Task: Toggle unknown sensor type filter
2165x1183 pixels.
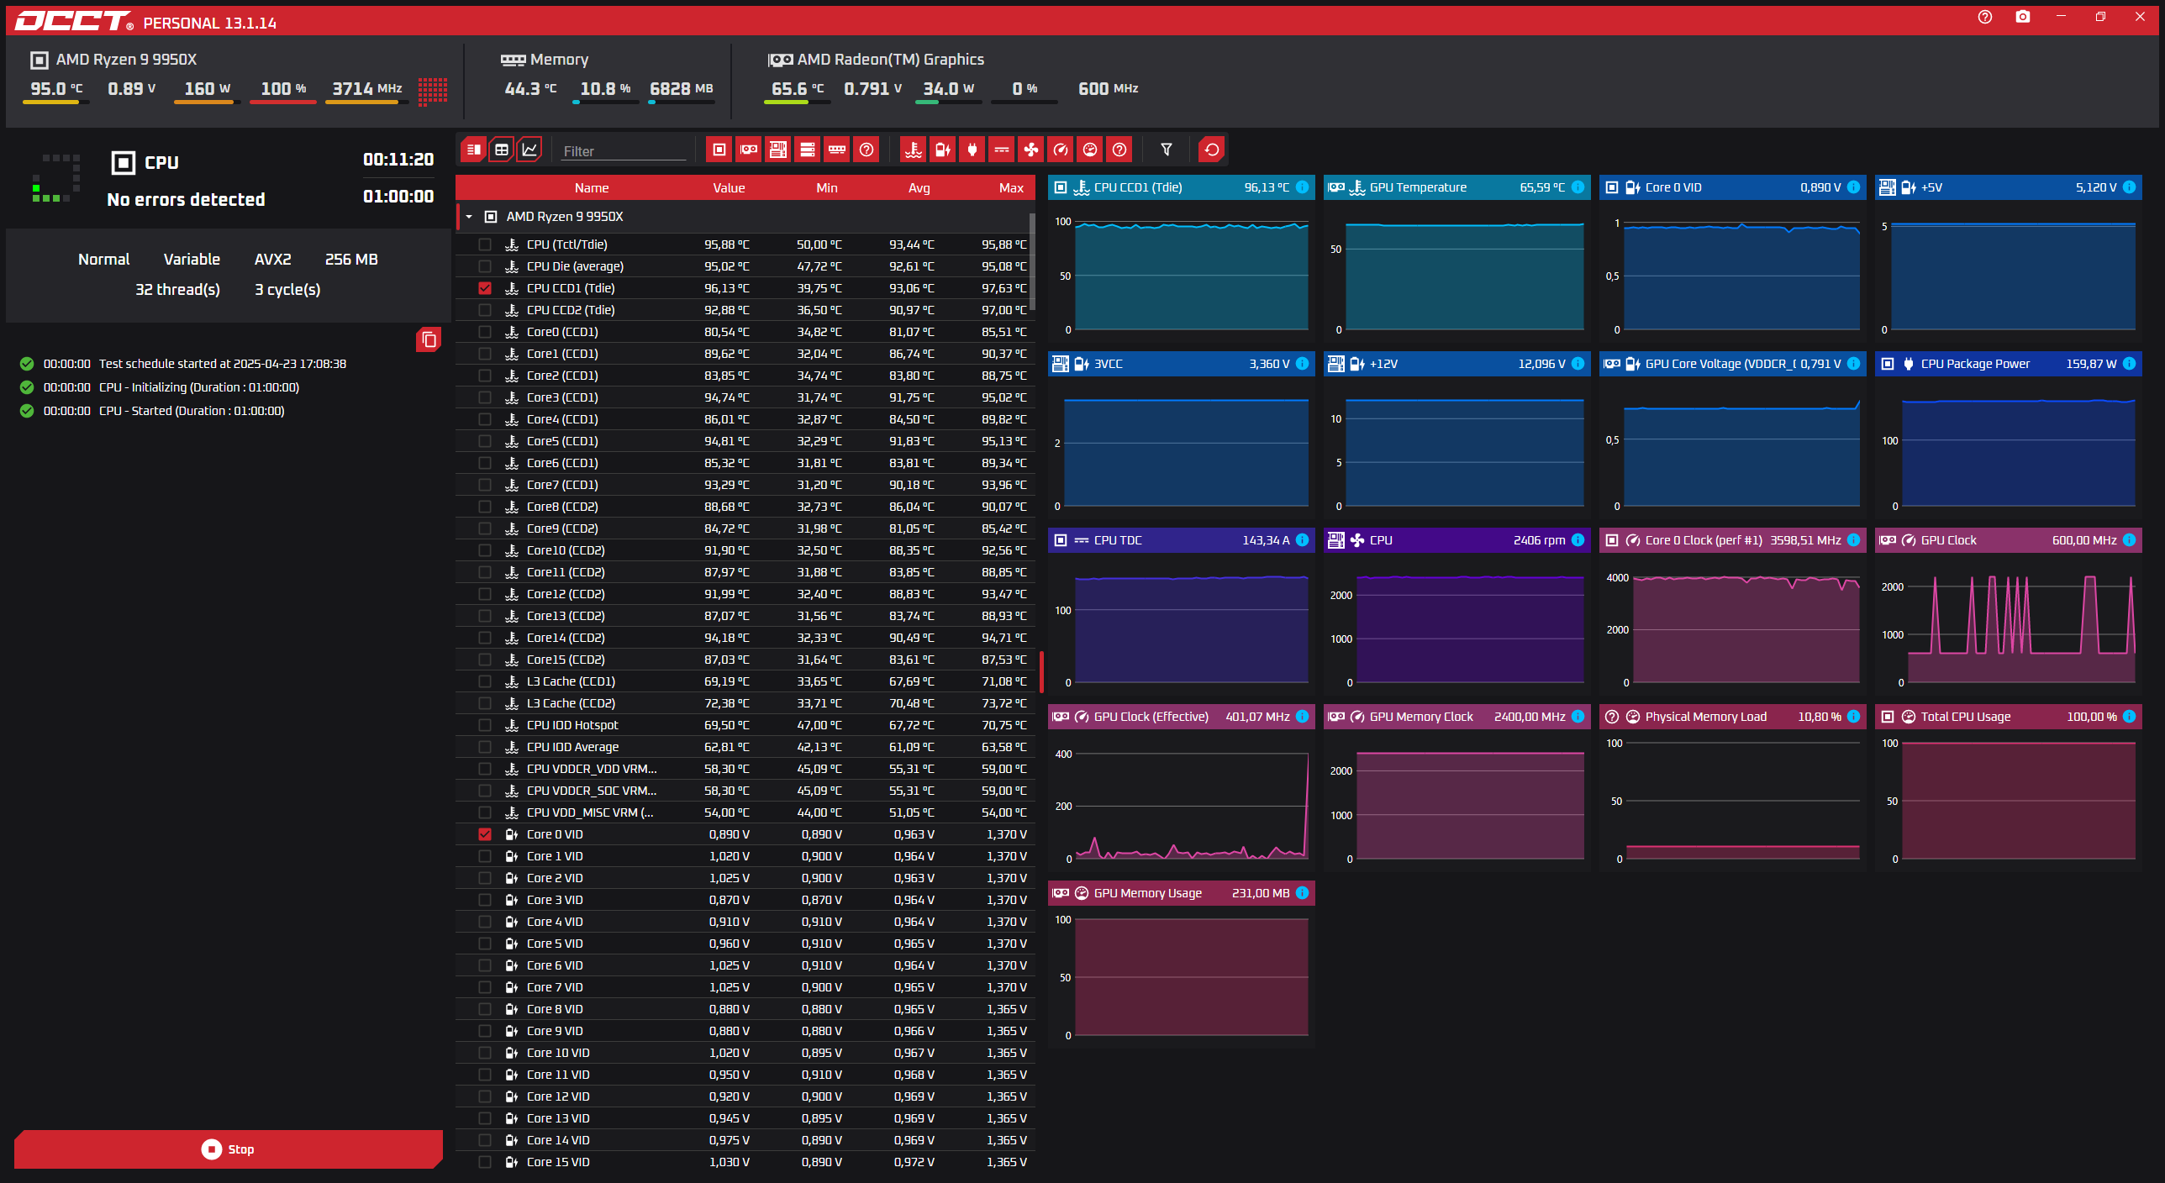Action: click(x=1119, y=150)
